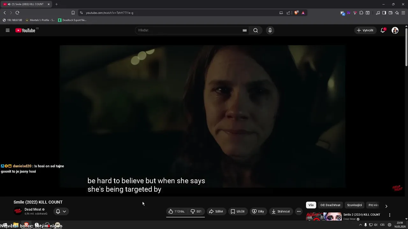Download video with Stáhnout button
Image resolution: width=408 pixels, height=229 pixels.
(x=280, y=211)
